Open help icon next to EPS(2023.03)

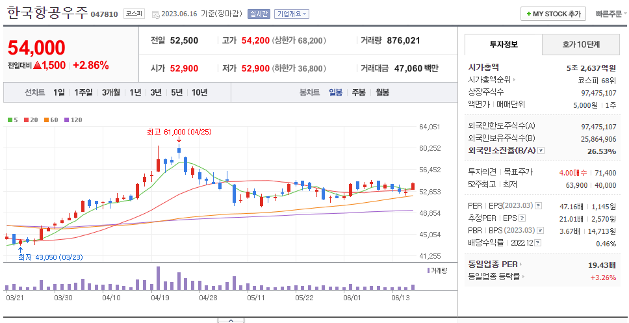click(x=538, y=206)
